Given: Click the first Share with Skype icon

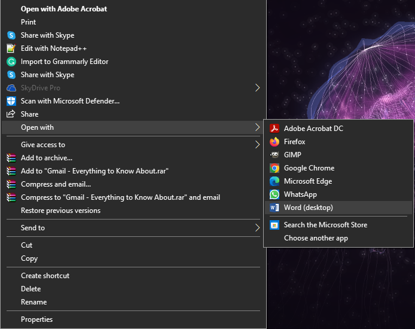Looking at the screenshot, I should 11,35.
